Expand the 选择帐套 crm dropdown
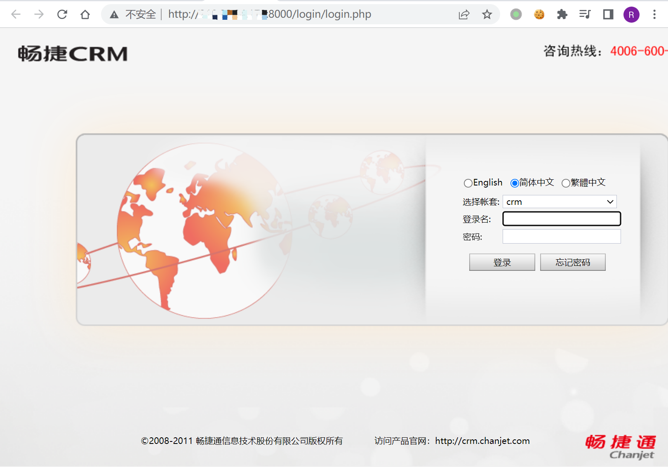The image size is (668, 467). point(560,202)
